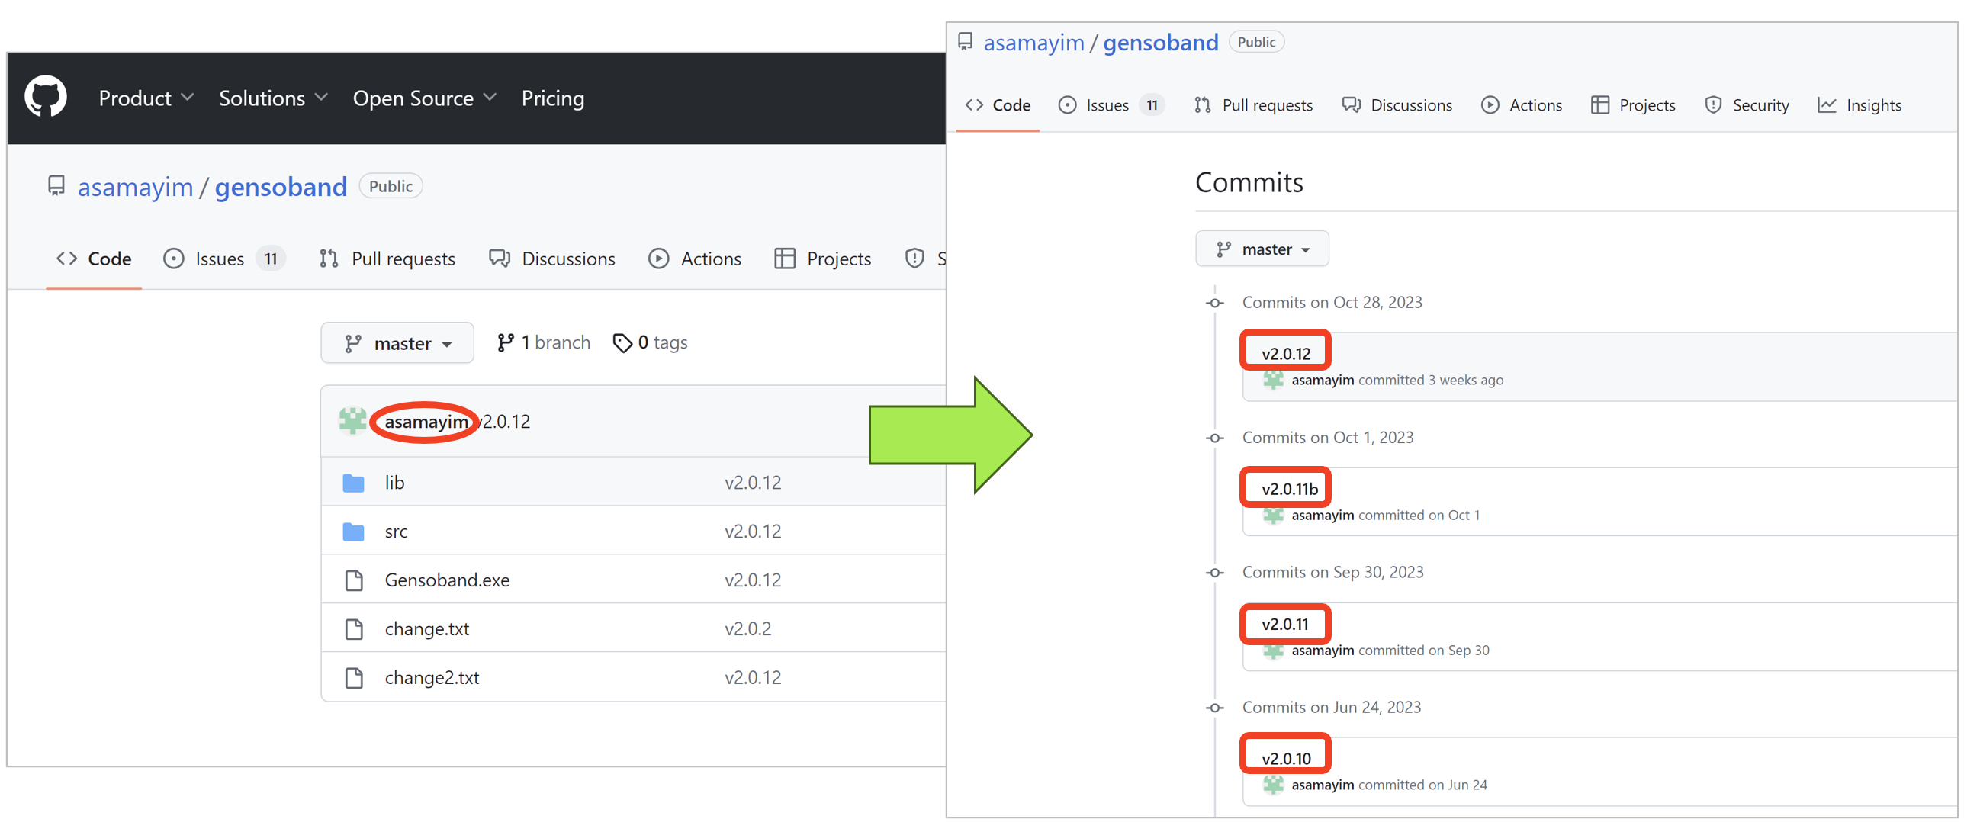
Task: Click the GitHub Octocat logo
Action: (46, 97)
